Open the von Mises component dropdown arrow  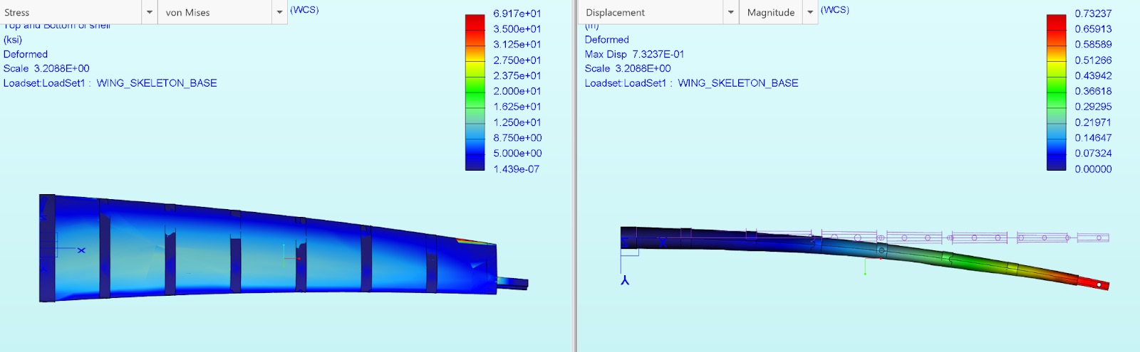(x=279, y=12)
